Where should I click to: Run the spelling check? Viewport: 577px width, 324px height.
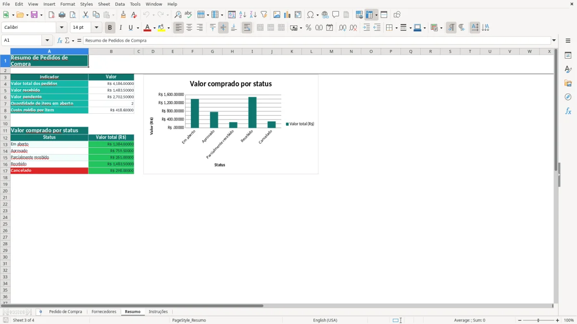point(188,15)
